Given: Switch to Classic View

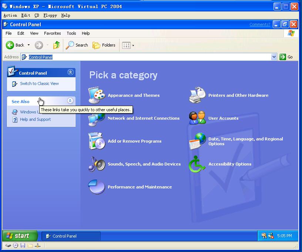Looking at the screenshot, I should pos(39,84).
